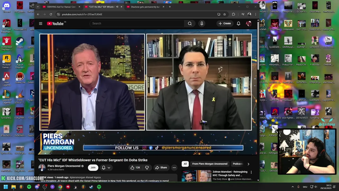Show more filter chips with right arrow
This screenshot has width=339, height=191.
pos(248,164)
